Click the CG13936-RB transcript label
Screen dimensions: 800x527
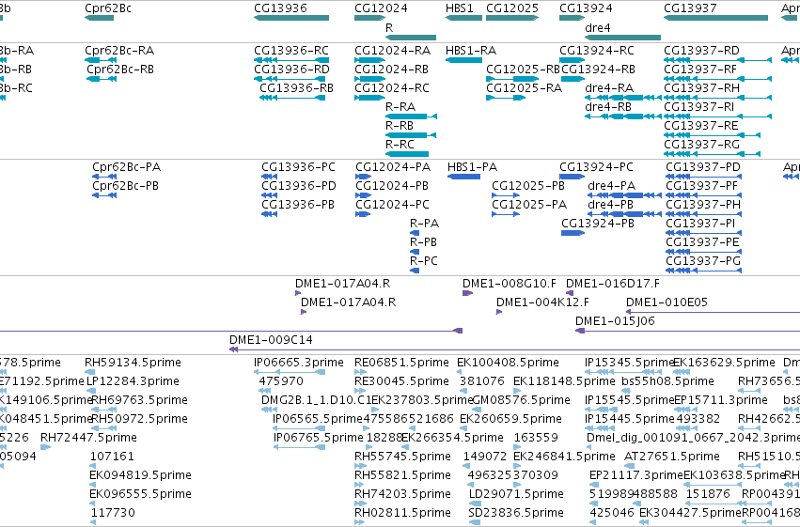(296, 88)
